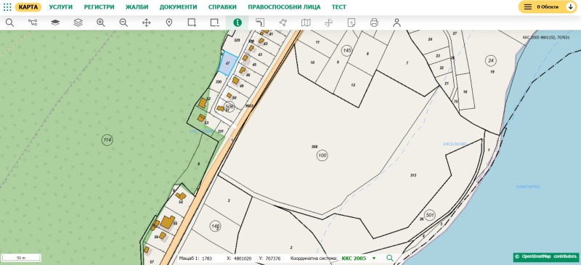581x265 pixels.
Task: Click the zoom out magnifier tool
Action: coord(123,23)
